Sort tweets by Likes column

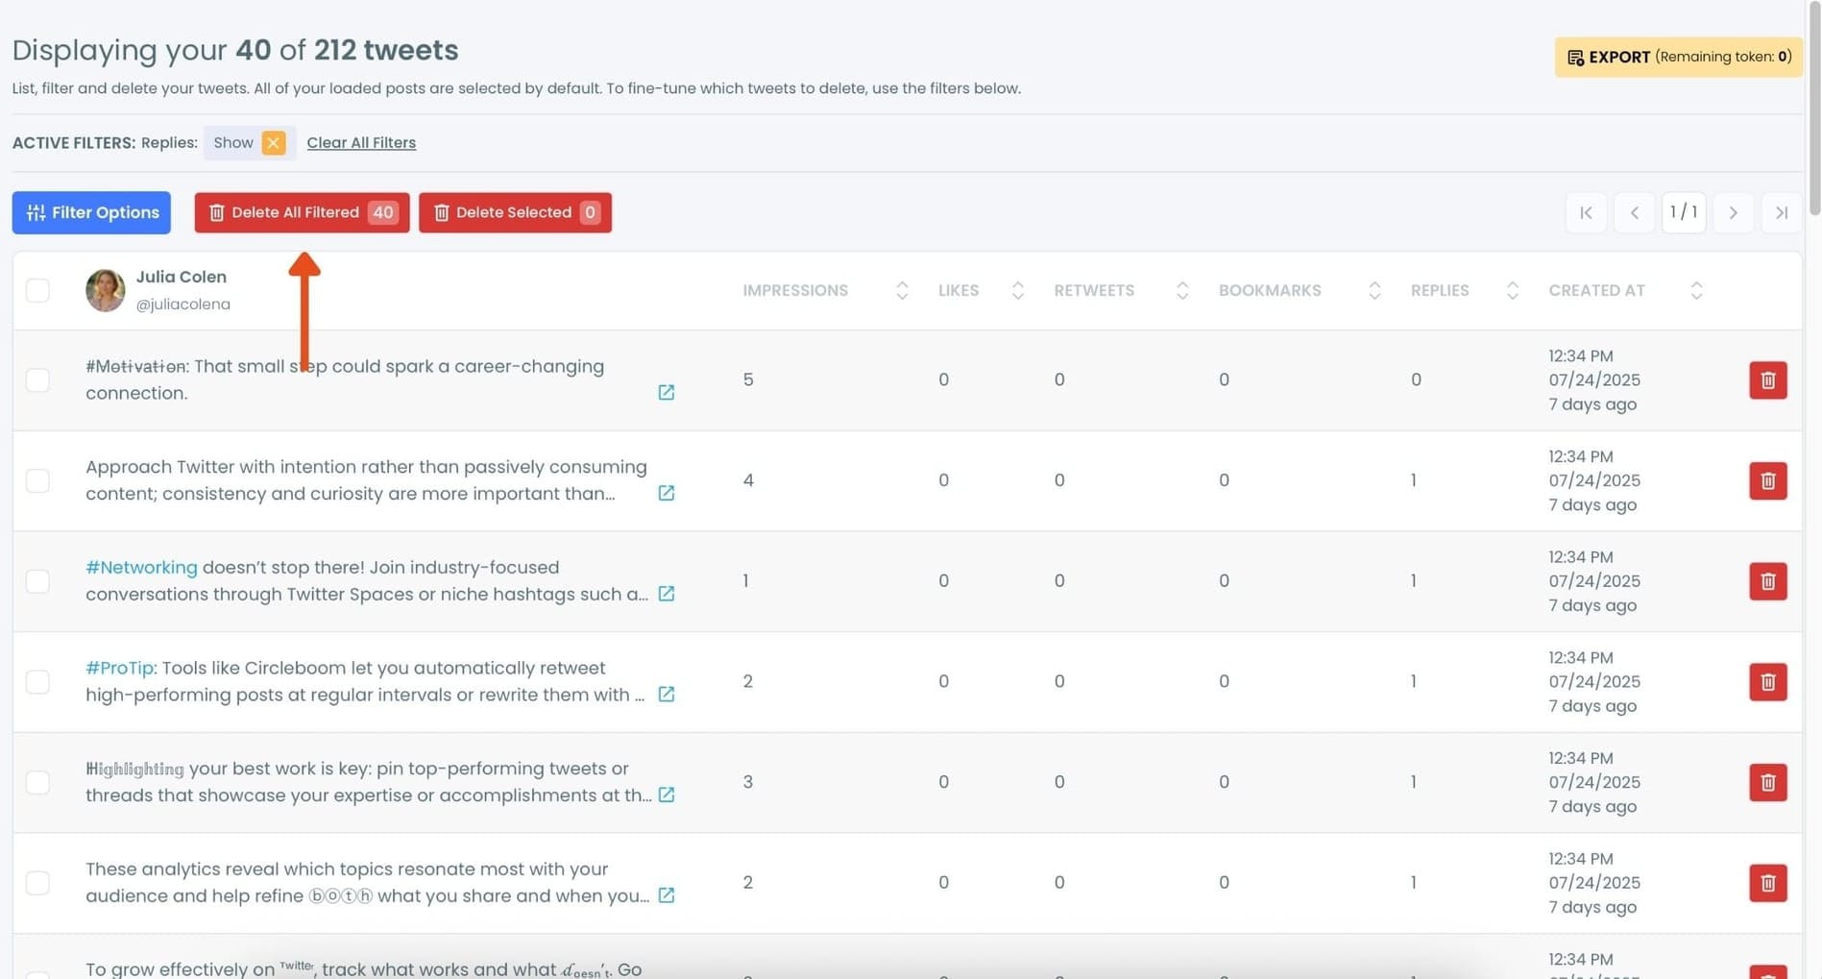[1017, 290]
